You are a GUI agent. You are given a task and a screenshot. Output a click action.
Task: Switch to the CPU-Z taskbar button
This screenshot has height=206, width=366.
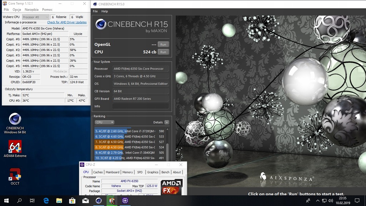coord(125,201)
